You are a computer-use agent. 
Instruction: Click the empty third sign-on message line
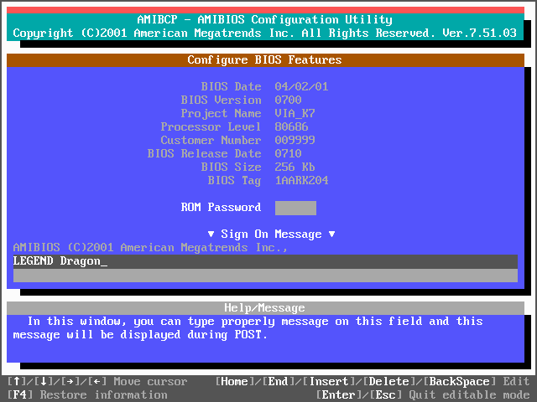coord(265,276)
